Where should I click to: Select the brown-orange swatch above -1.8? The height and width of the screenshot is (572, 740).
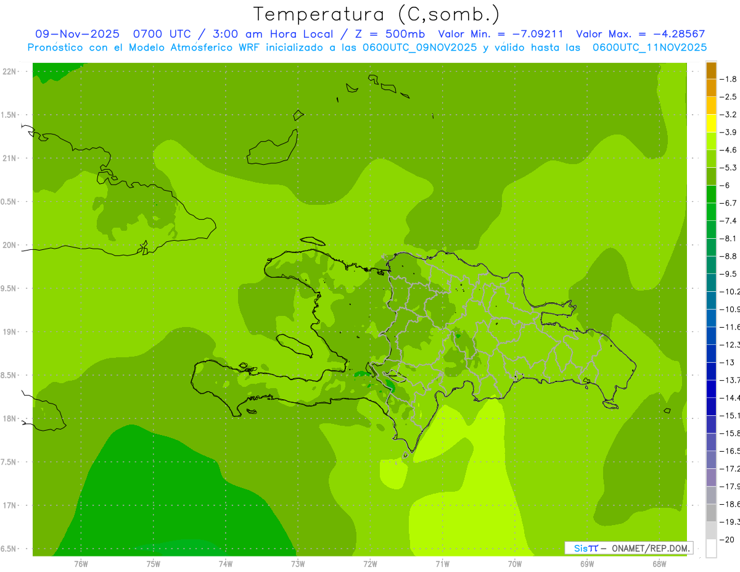(711, 70)
